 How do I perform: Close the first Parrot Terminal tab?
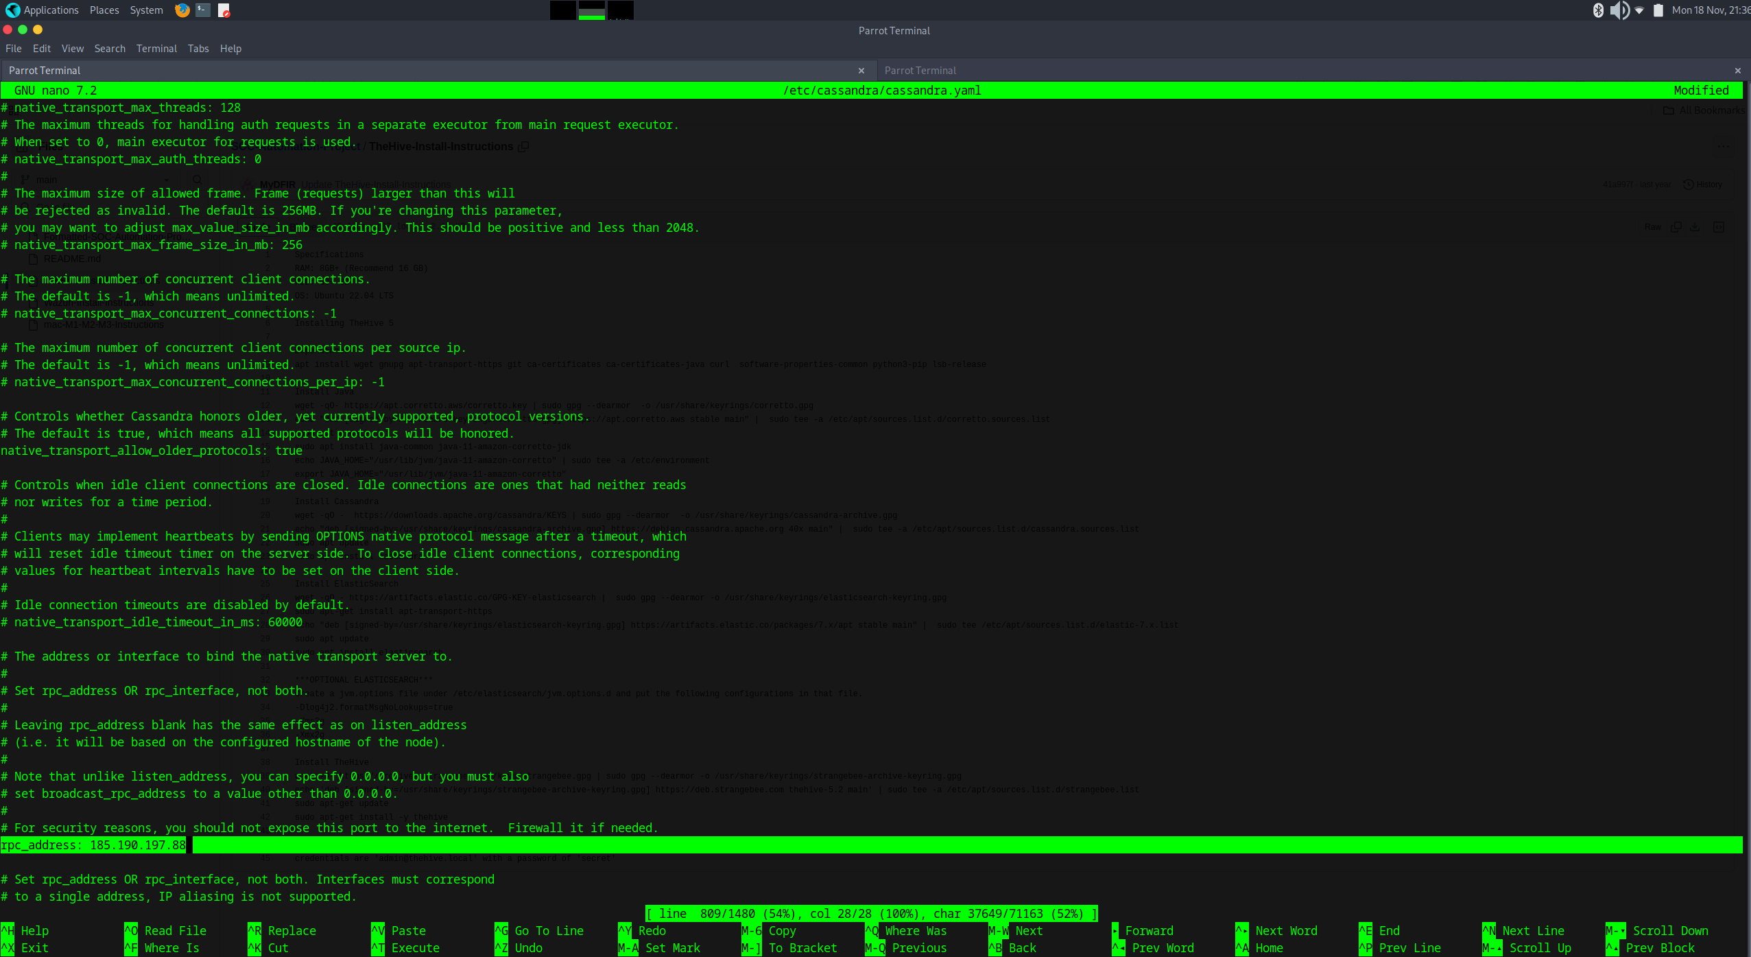click(x=861, y=71)
